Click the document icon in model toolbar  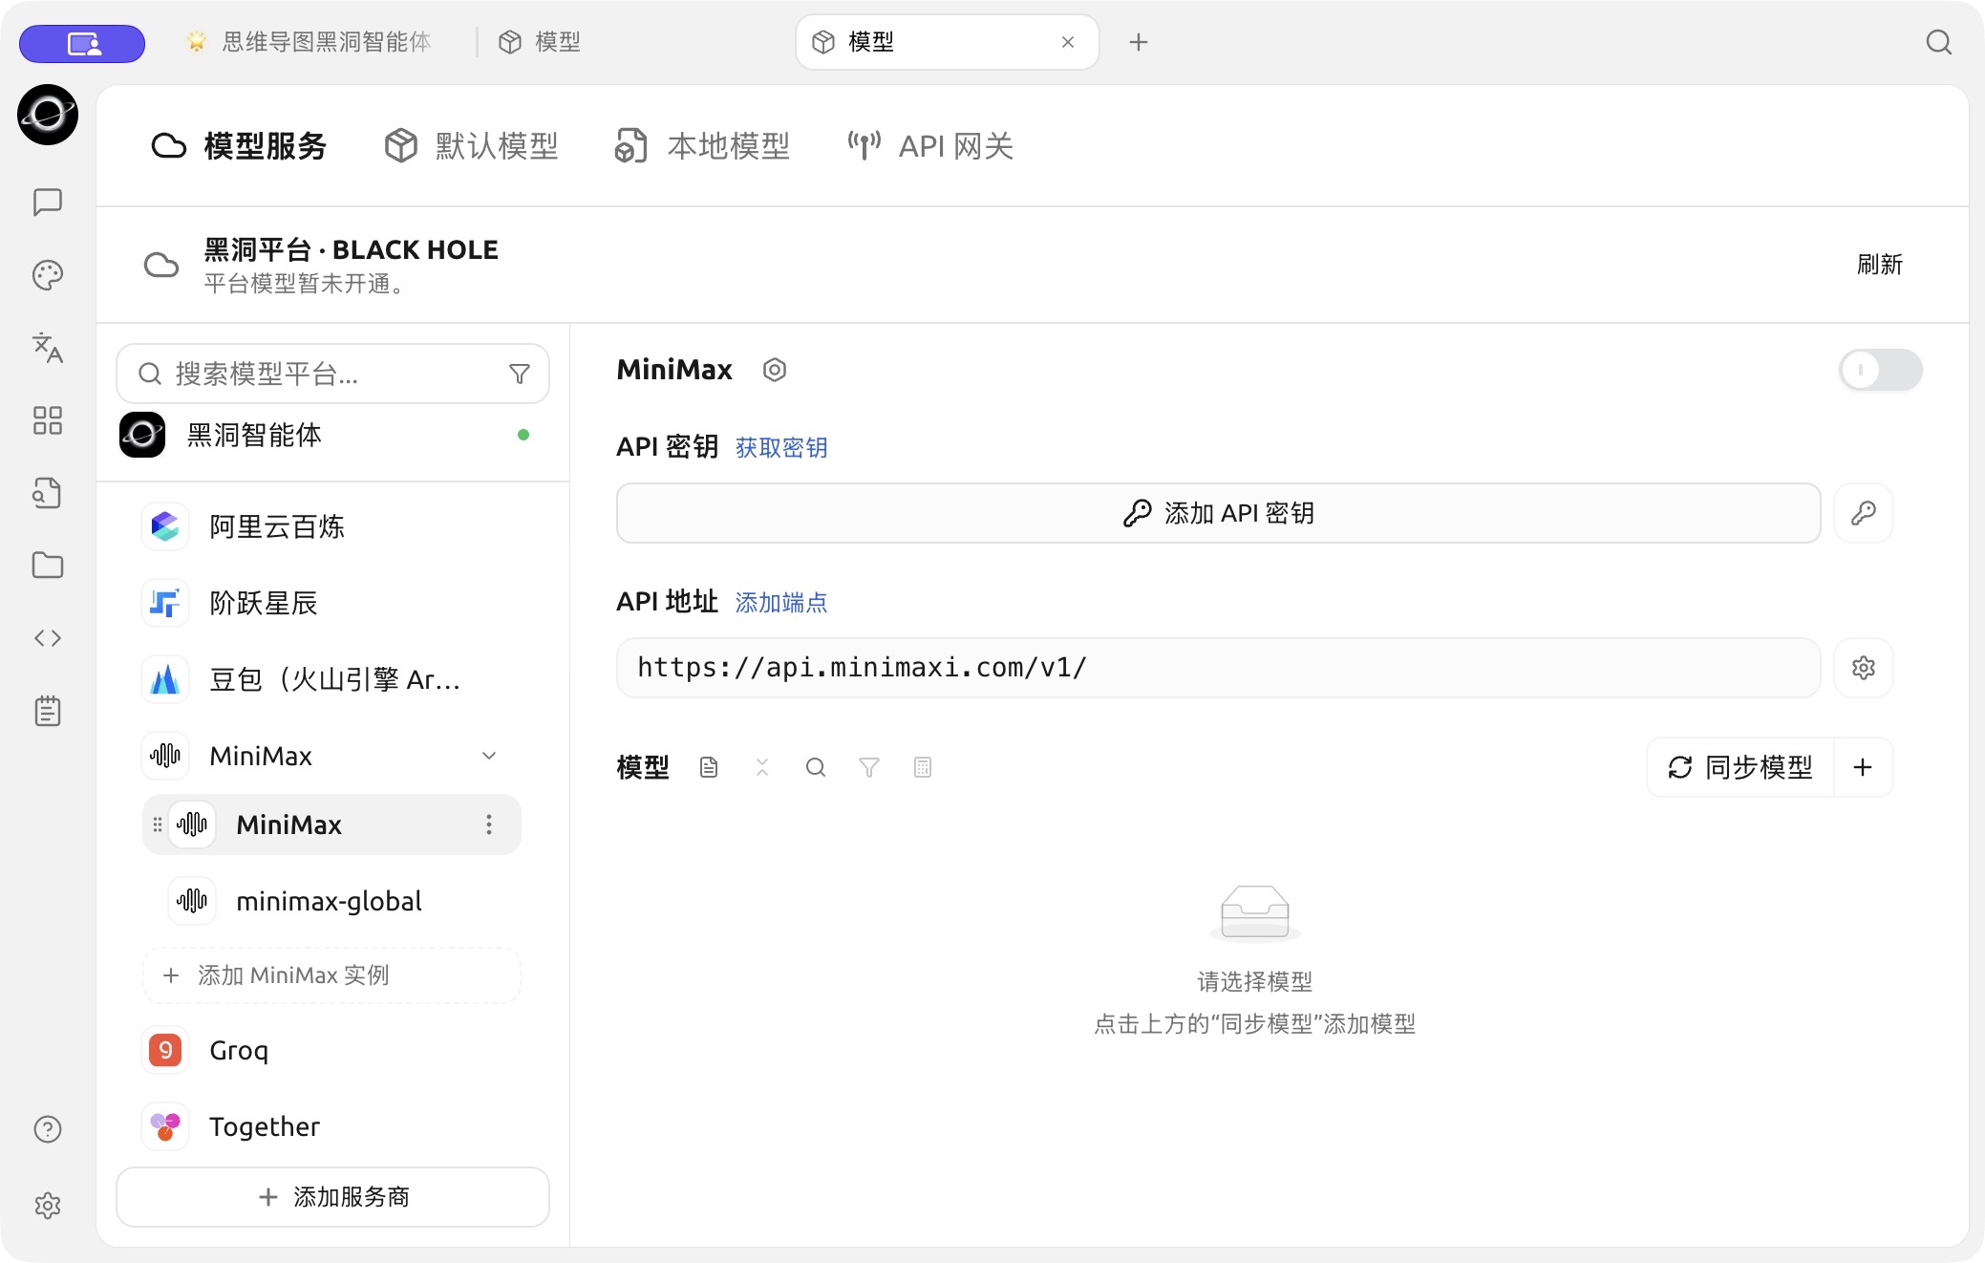click(x=709, y=767)
